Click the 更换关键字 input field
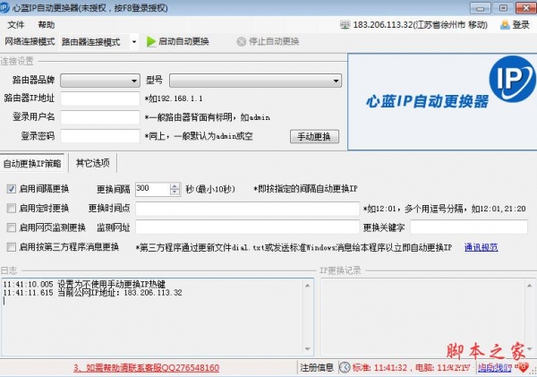Viewport: 537px width, 377px height. 469,227
